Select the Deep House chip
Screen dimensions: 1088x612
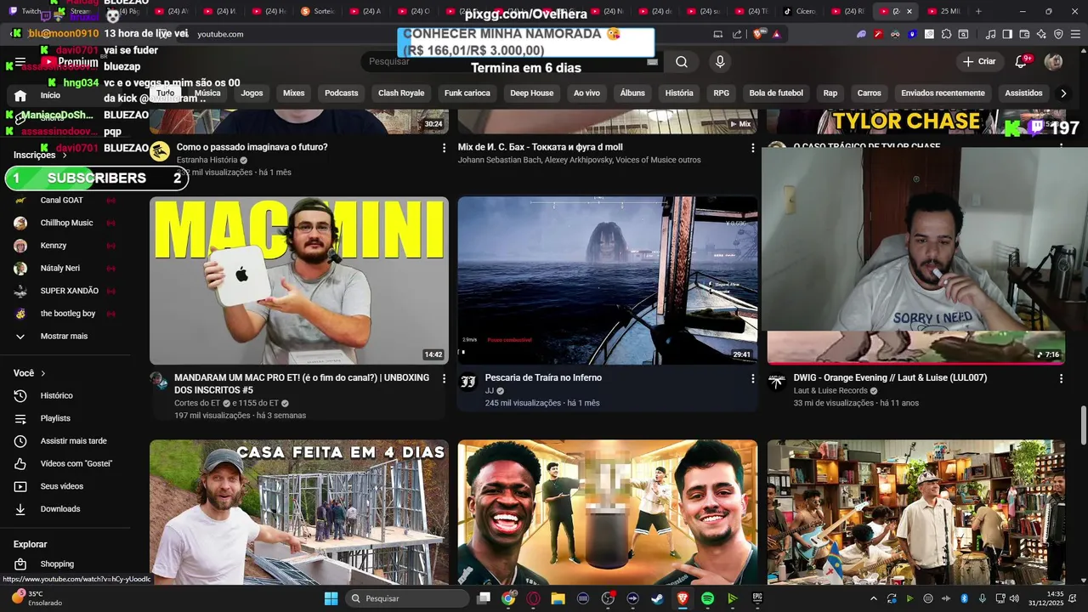532,93
